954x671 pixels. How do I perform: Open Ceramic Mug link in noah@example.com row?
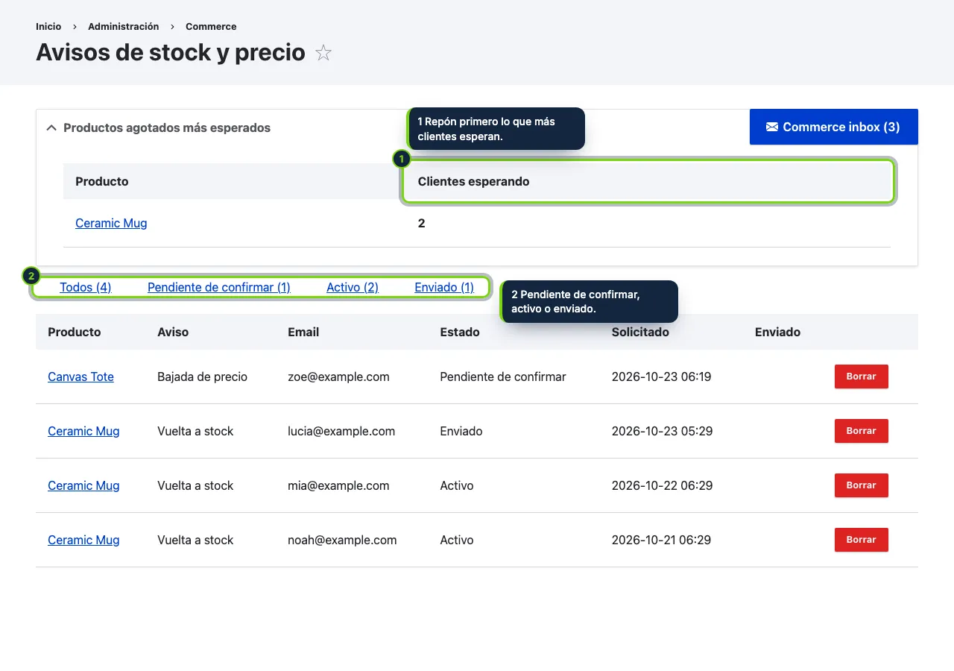[x=83, y=540]
